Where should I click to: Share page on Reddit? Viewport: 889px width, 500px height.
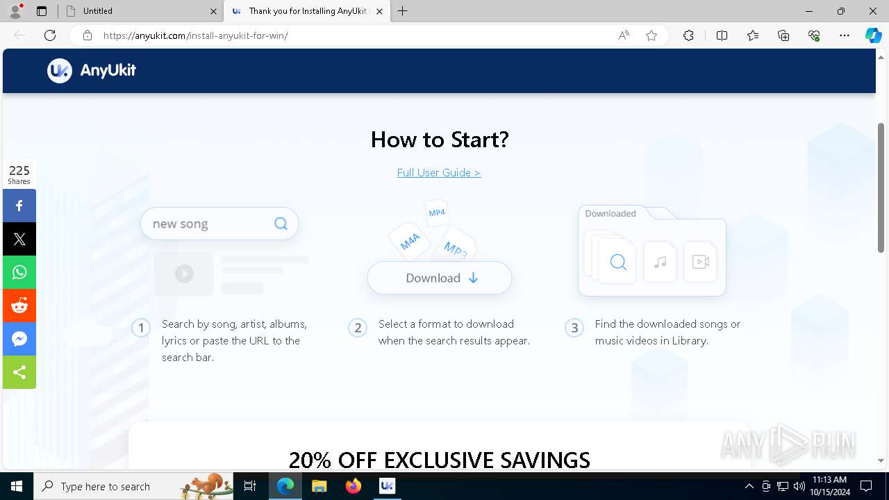pyautogui.click(x=19, y=306)
